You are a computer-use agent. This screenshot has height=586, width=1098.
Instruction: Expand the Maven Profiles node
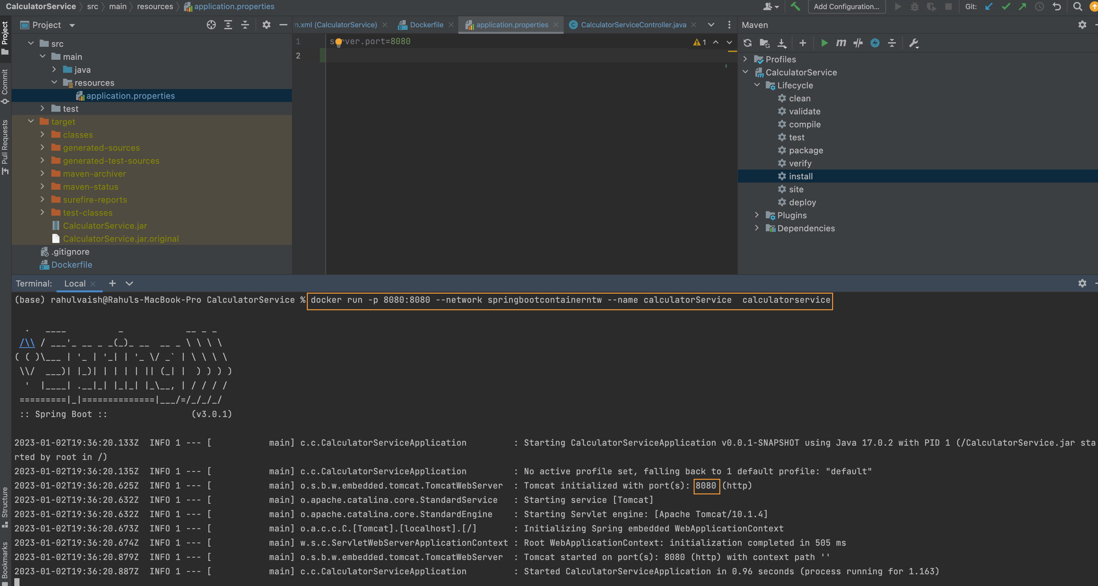(x=746, y=59)
